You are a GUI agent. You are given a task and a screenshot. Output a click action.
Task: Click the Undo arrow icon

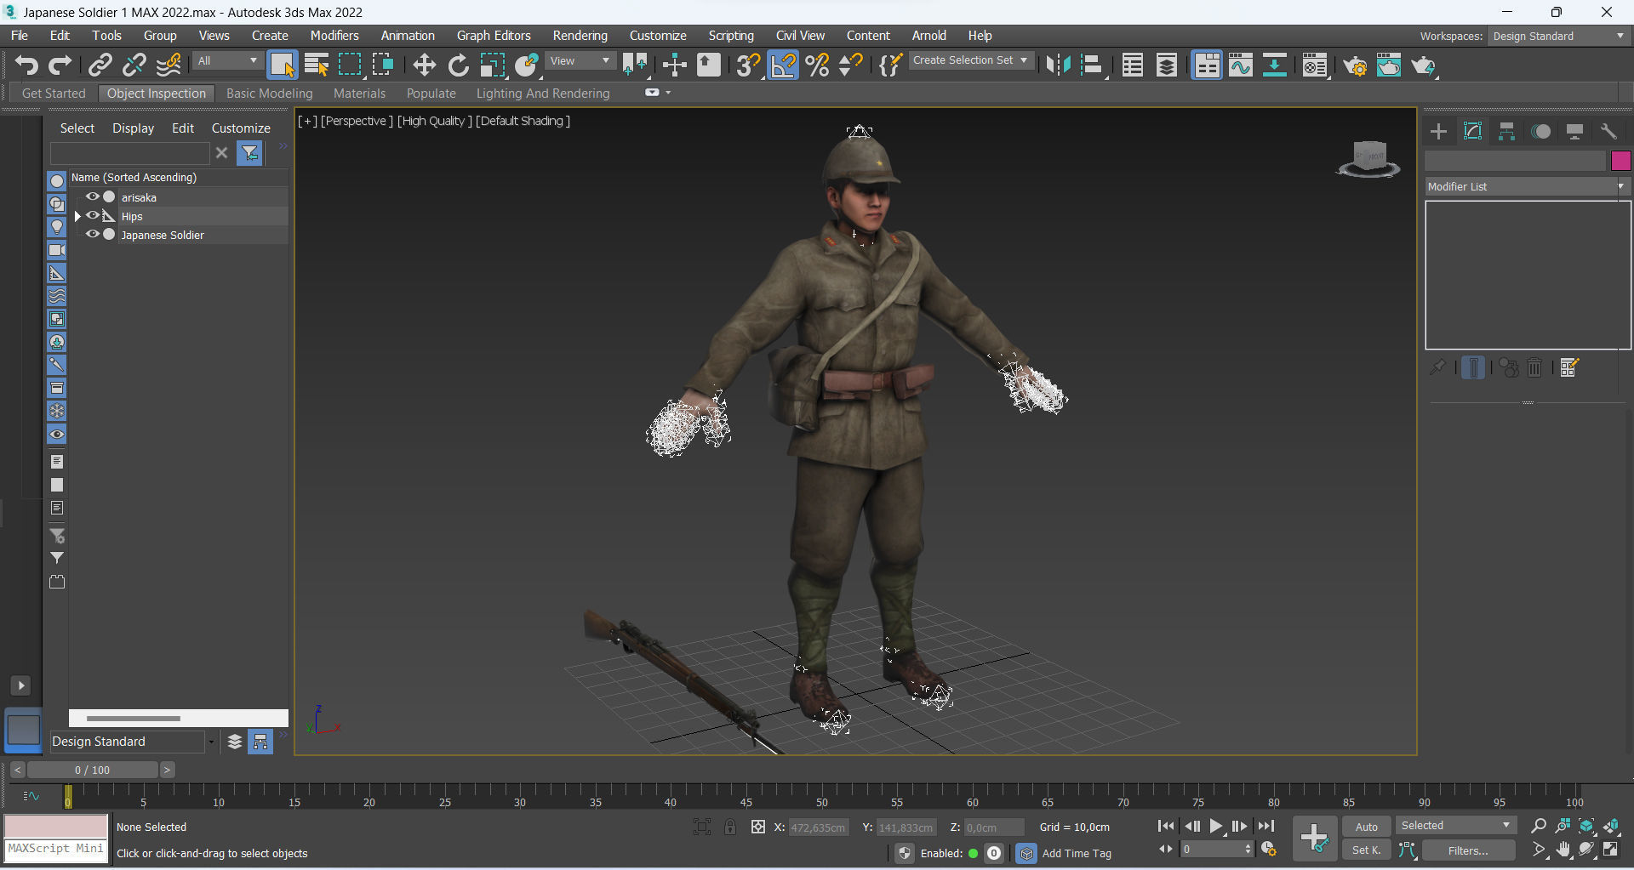click(x=26, y=65)
